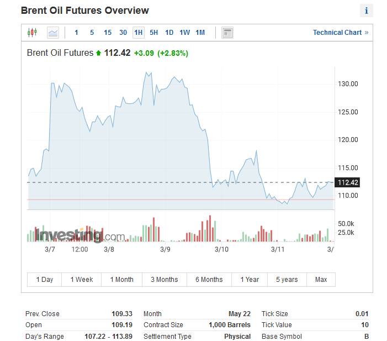The width and height of the screenshot is (387, 341).
Task: Show the 1 Month range
Action: [x=121, y=280]
